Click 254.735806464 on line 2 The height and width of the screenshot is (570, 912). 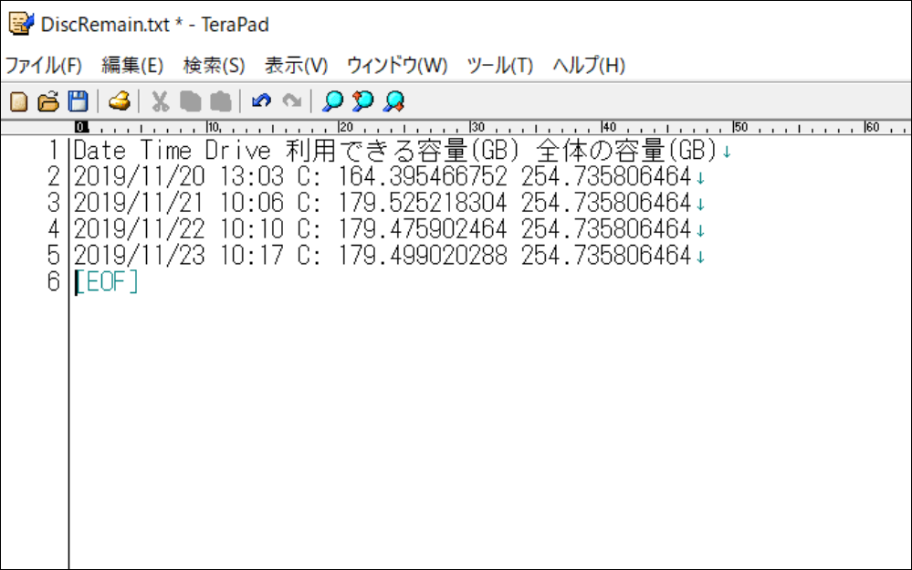pyautogui.click(x=605, y=177)
